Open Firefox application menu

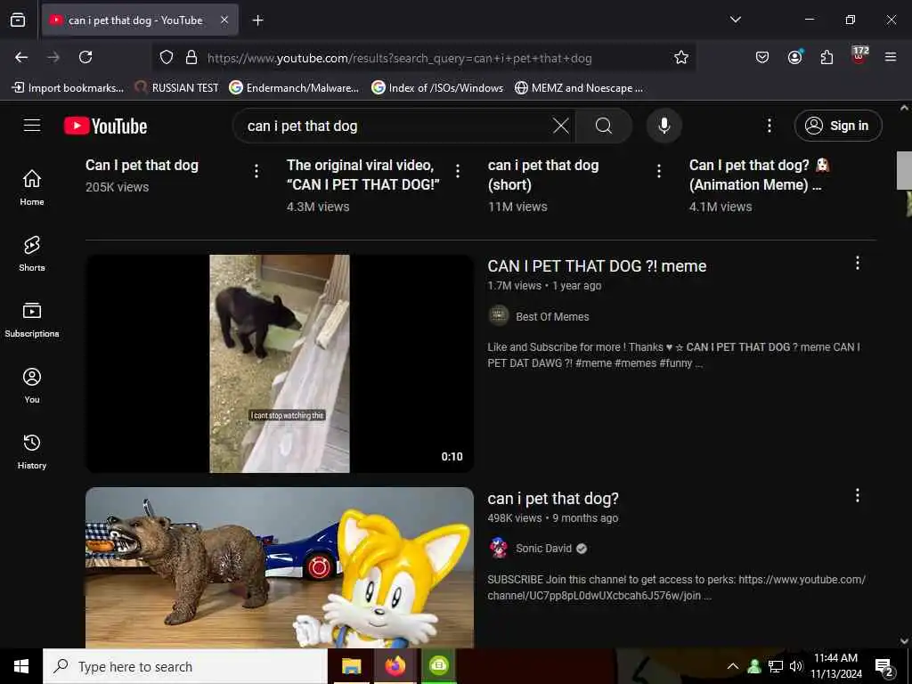(891, 57)
